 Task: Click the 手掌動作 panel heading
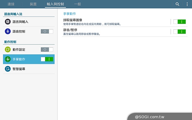[69, 14]
